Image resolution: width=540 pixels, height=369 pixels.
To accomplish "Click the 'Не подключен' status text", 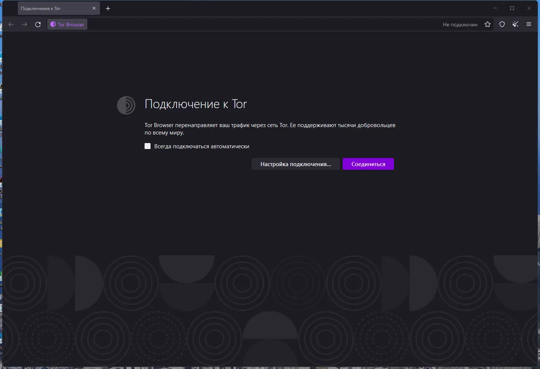I will click(460, 25).
